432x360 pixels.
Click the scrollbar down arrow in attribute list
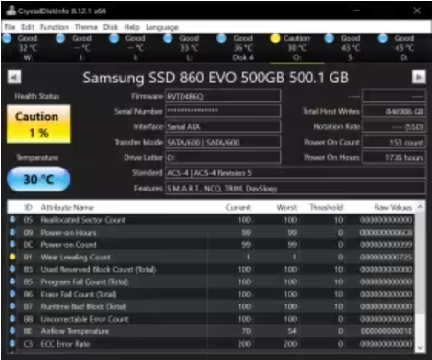point(421,348)
